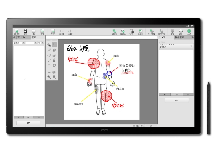This screenshot has width=216, height=149.
Task: Click the size icon with the green diagonal arrow
Action: point(42,31)
